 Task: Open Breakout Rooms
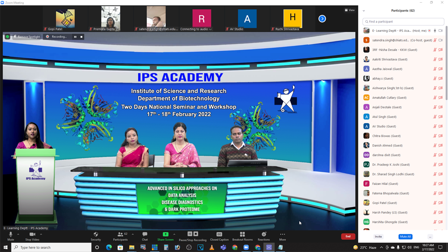click(x=242, y=236)
